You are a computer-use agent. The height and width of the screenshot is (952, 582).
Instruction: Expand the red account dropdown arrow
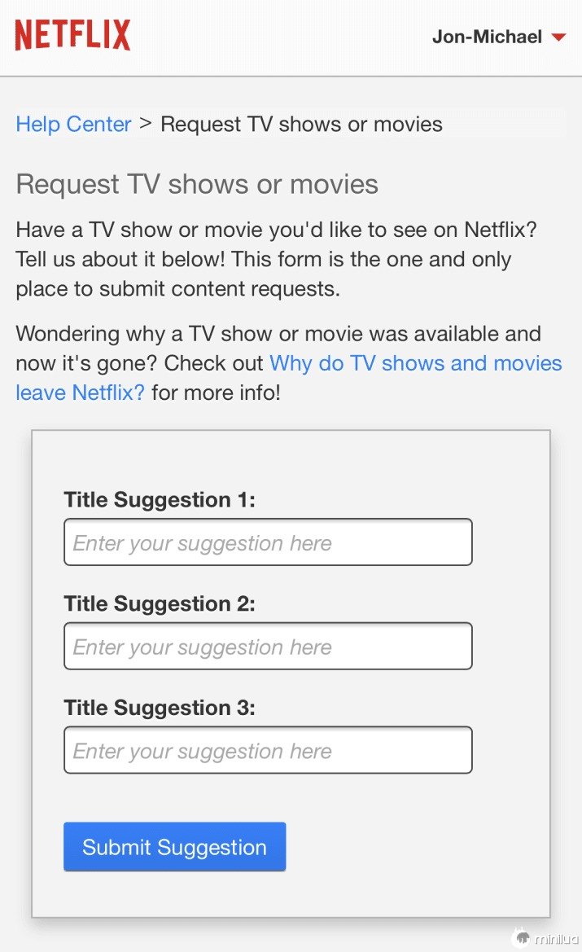[x=558, y=37]
